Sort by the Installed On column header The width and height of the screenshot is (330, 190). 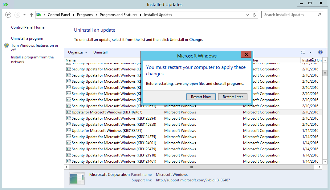(x=311, y=60)
